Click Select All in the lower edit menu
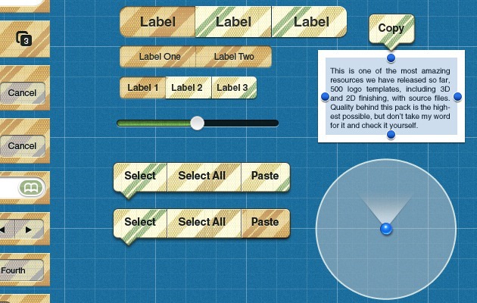This screenshot has width=477, height=303. point(204,222)
